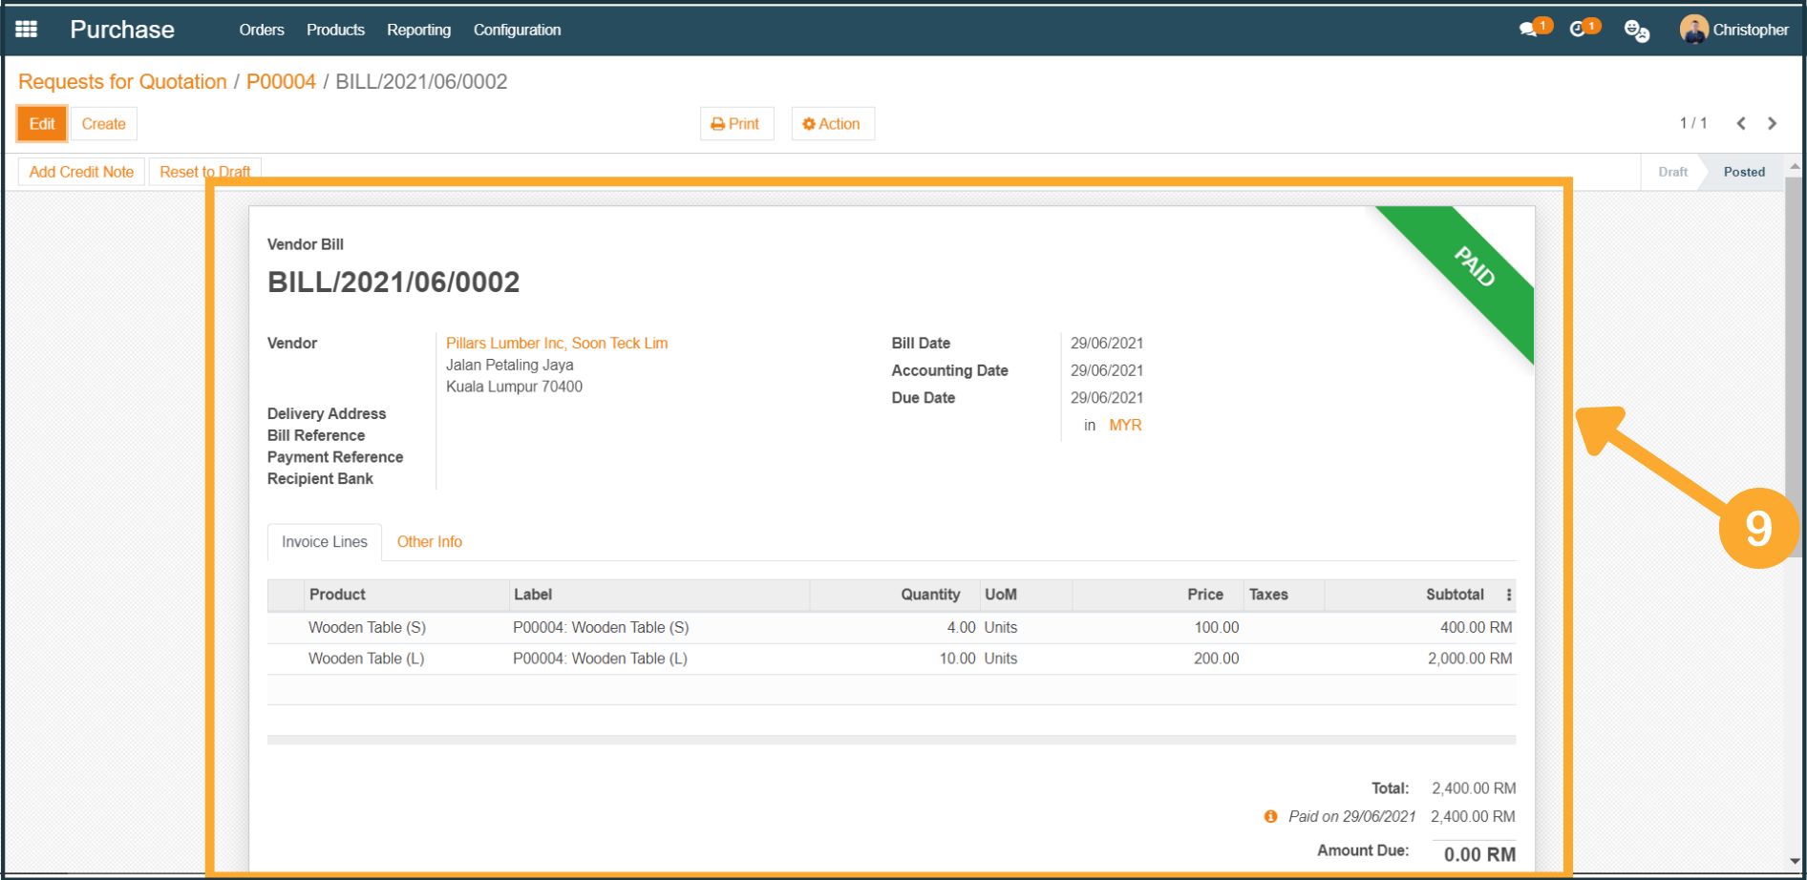Image resolution: width=1807 pixels, height=880 pixels.
Task: Go to the next record arrow
Action: 1773,123
